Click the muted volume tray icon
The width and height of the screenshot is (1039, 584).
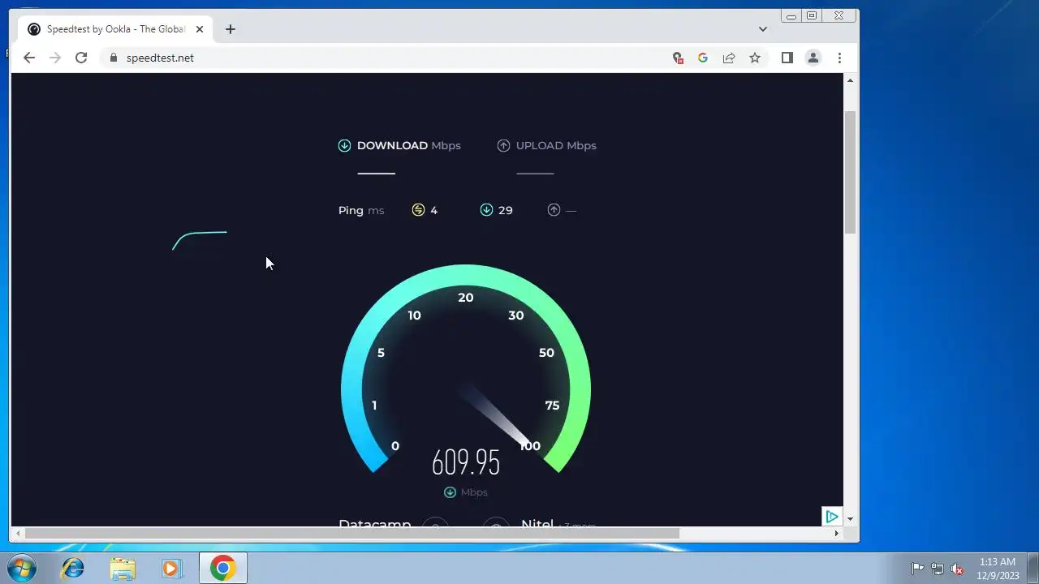click(x=958, y=569)
